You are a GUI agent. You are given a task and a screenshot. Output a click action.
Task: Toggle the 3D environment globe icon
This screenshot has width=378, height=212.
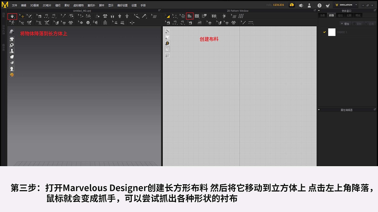12,75
